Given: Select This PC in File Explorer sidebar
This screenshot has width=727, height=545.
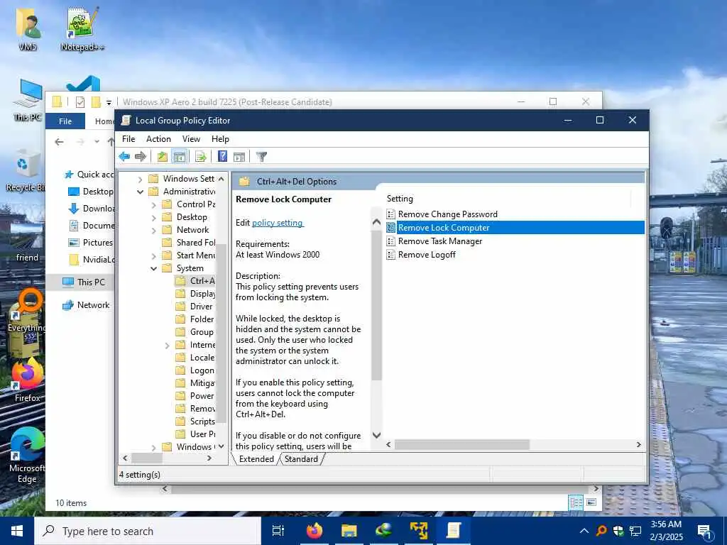Looking at the screenshot, I should pyautogui.click(x=84, y=282).
